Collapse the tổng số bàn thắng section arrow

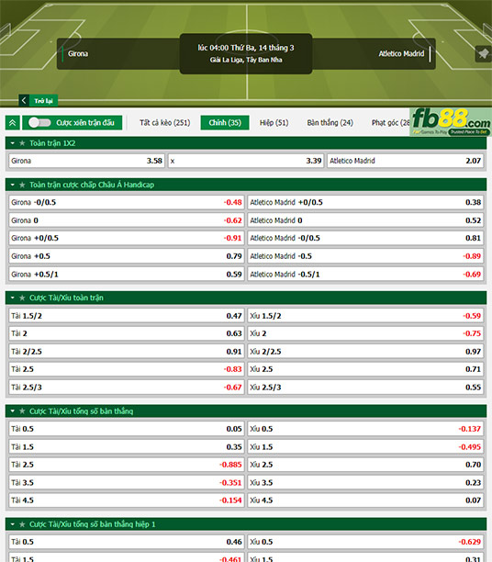click(x=13, y=411)
